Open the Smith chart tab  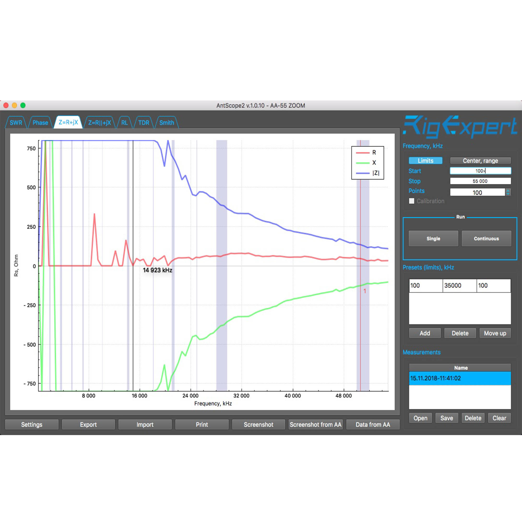(167, 123)
